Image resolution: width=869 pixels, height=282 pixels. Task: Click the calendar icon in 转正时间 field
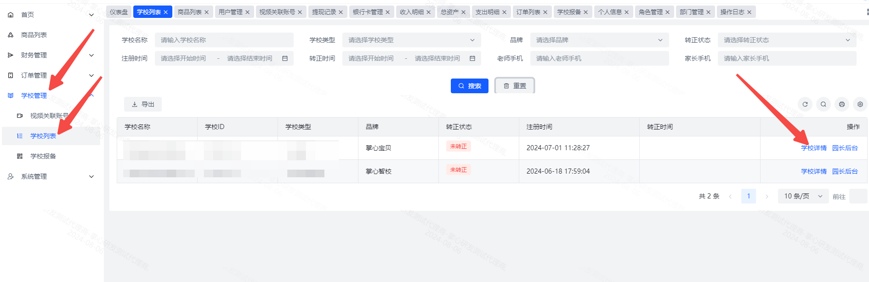[x=472, y=58]
